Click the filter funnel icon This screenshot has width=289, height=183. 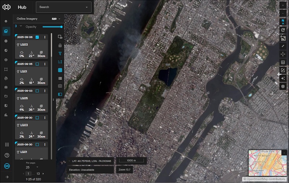[60, 53]
